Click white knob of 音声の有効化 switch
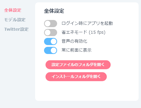 click(54, 41)
